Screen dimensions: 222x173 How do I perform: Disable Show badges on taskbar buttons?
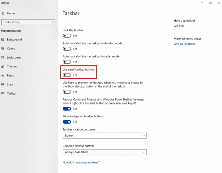pos(67,122)
